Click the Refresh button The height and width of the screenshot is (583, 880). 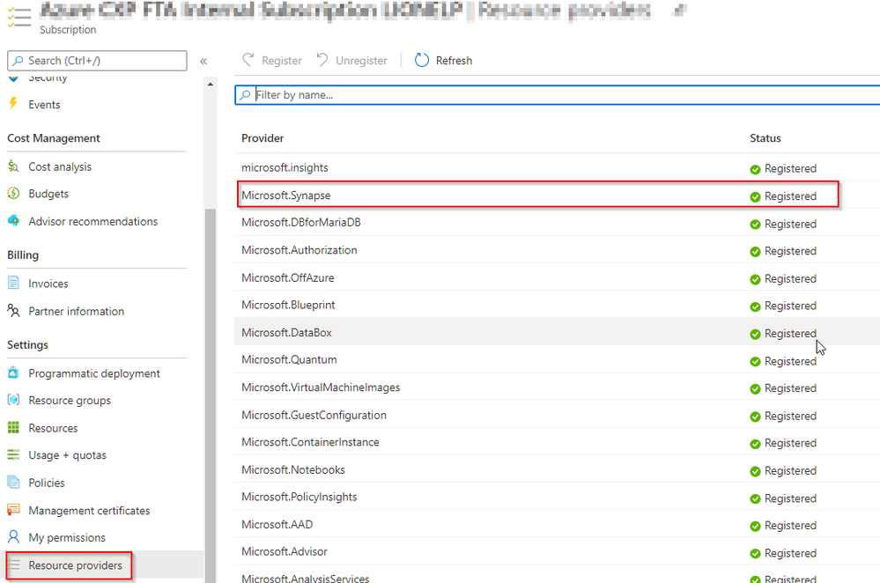[443, 60]
